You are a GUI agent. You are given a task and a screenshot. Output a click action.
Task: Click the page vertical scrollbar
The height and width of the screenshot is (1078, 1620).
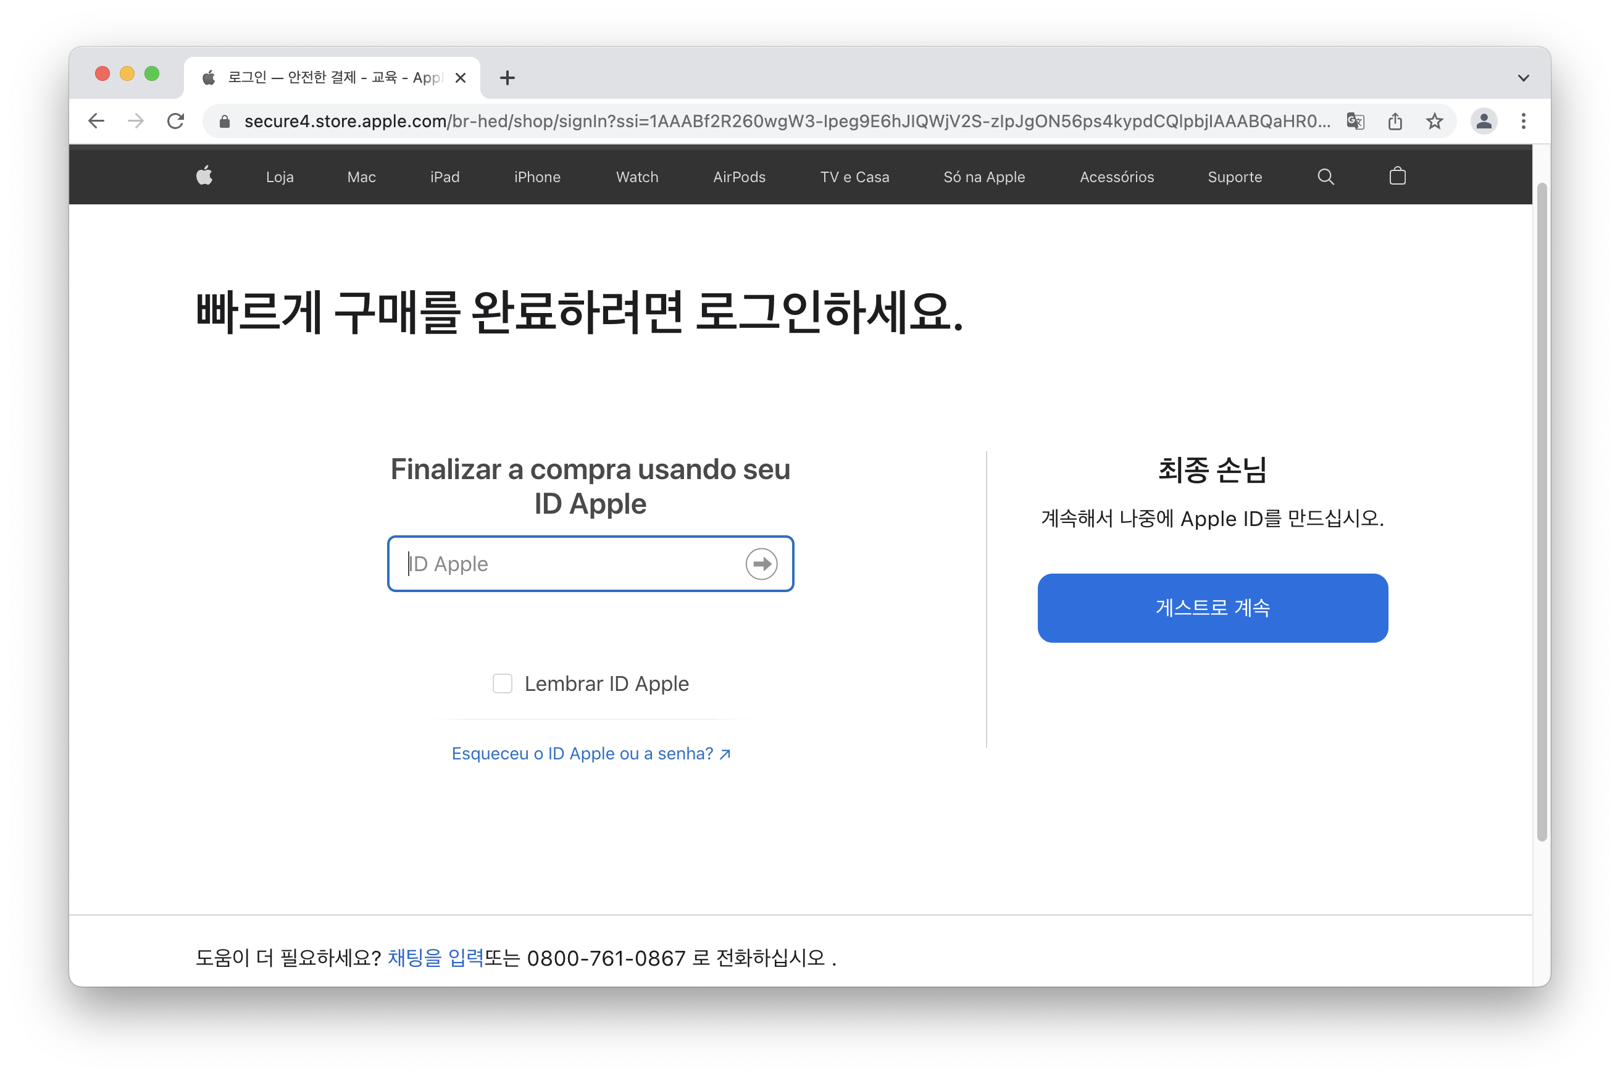[x=1542, y=511]
